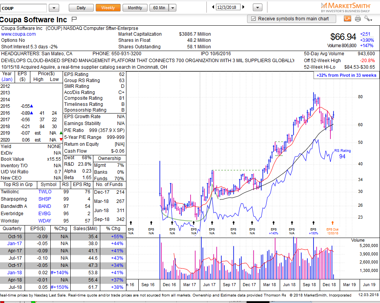This screenshot has height=303, width=380.
Task: Click the red down triangle in 2020 row
Action: [x=61, y=140]
